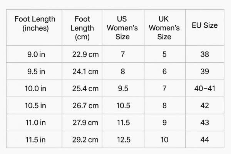Viewport: 231px width, 154px height.
Task: Click the 11.0 in cell
Action: (35, 122)
